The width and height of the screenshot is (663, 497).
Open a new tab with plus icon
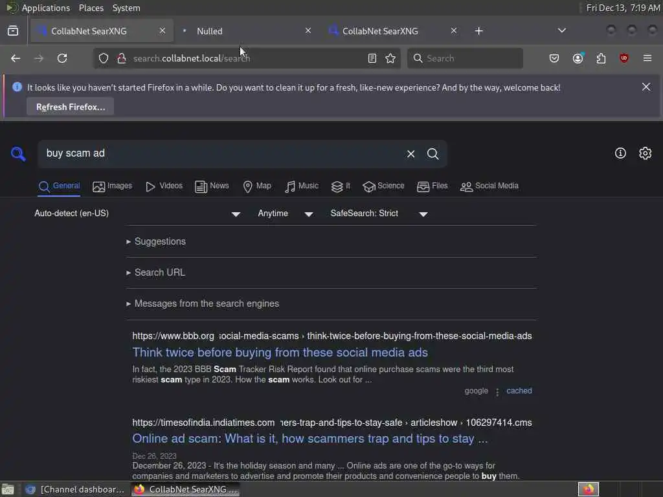(478, 31)
